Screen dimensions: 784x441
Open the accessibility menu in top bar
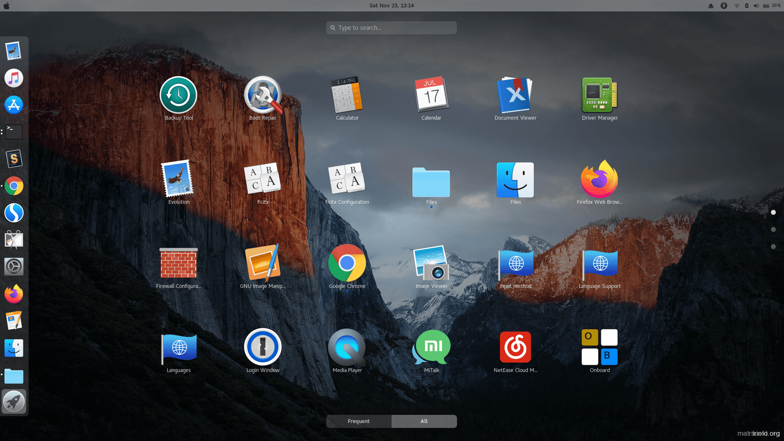pos(724,6)
